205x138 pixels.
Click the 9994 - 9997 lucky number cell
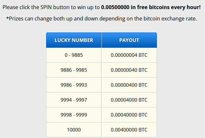[x=74, y=100]
